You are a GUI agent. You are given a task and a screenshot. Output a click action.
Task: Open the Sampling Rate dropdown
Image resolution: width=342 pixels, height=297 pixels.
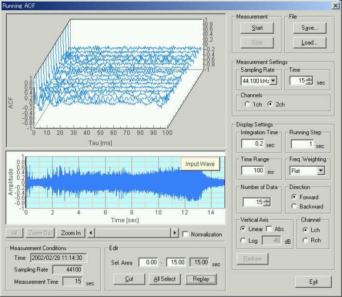pos(274,81)
